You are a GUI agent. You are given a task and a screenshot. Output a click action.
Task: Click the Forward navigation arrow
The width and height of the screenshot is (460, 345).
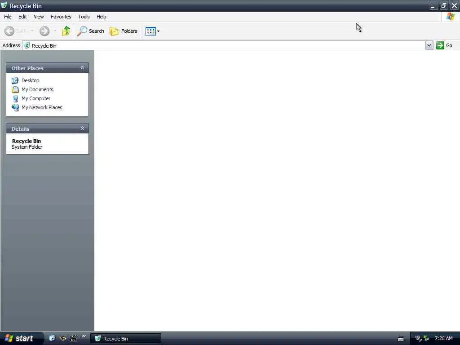click(x=44, y=31)
